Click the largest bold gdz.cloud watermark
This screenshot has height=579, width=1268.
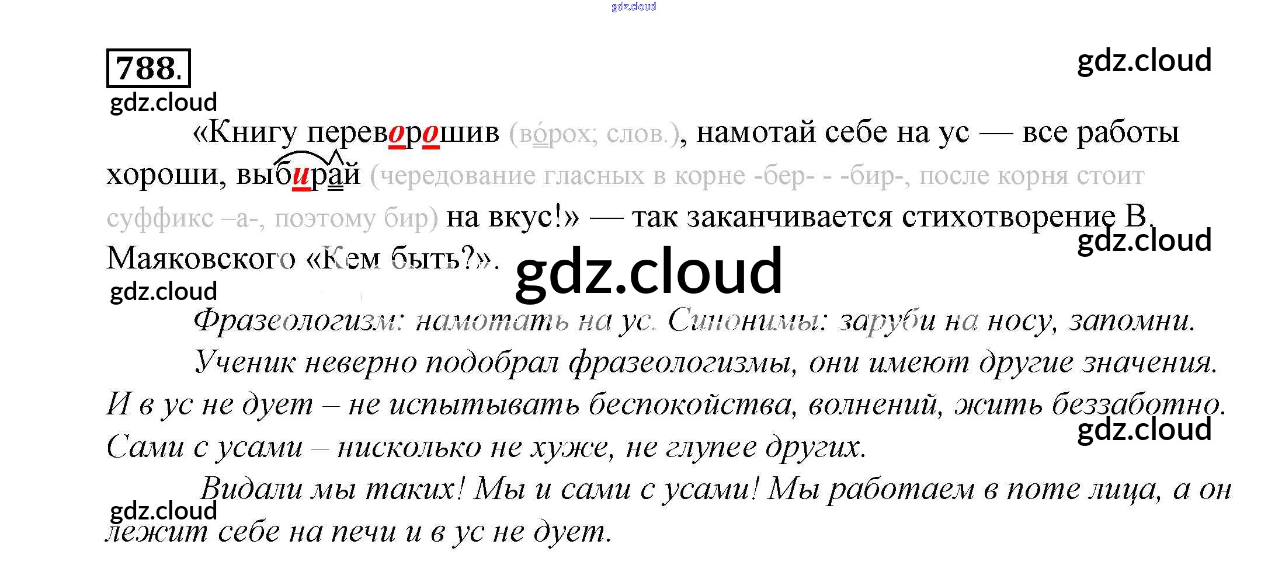(x=648, y=271)
